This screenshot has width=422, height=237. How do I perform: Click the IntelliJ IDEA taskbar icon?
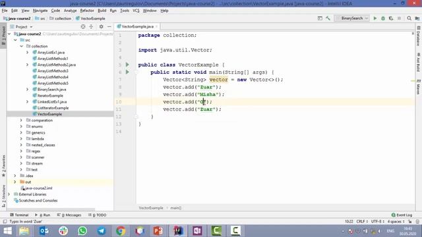[178, 231]
